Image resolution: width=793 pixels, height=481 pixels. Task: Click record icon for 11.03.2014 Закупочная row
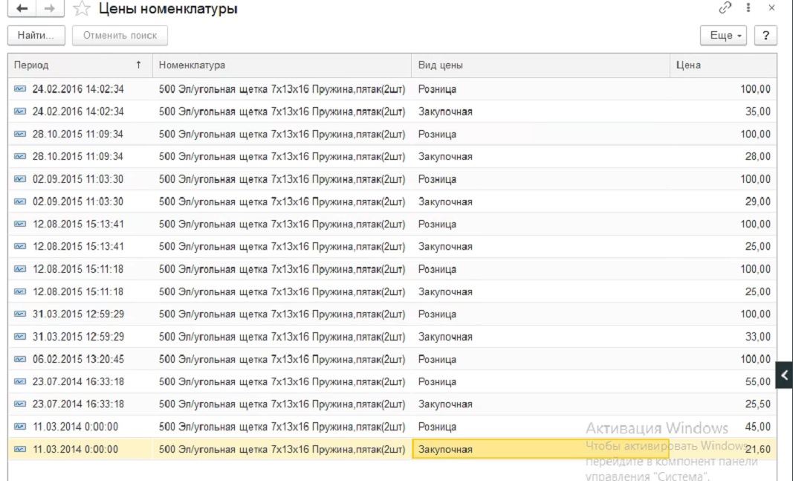point(20,449)
